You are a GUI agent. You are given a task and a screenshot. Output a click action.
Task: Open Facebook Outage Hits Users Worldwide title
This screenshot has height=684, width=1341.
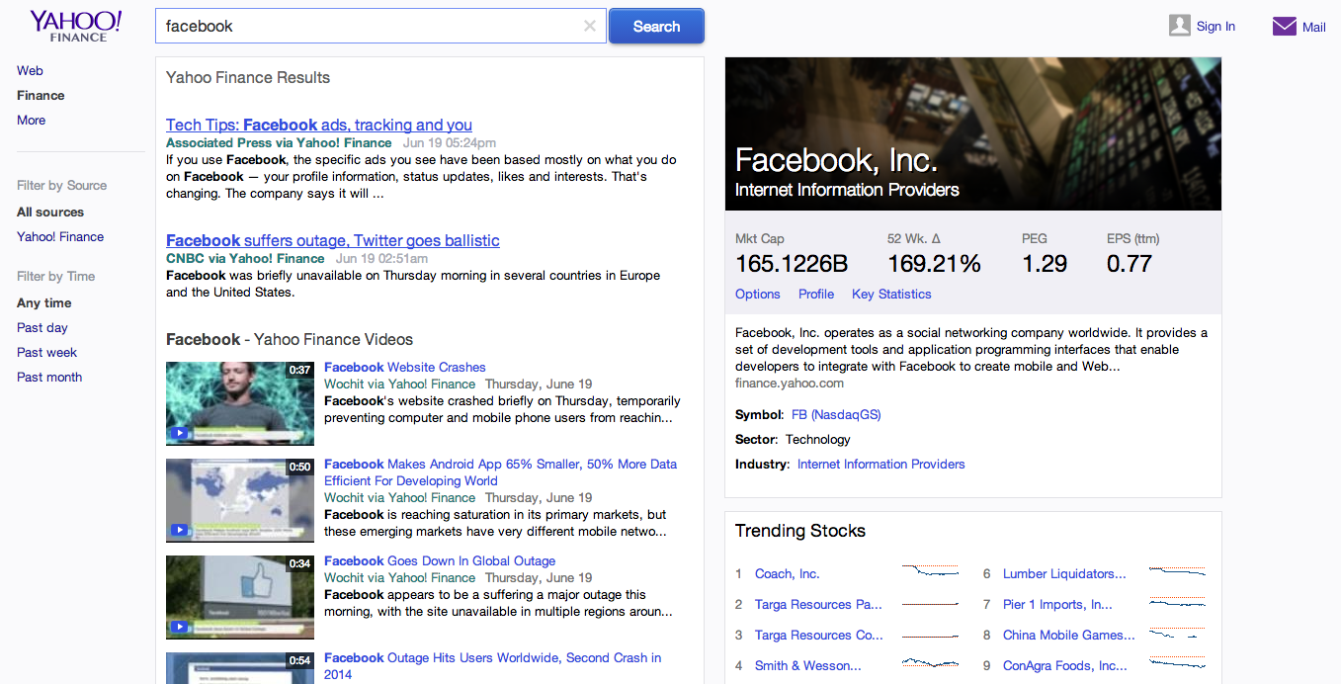tap(493, 665)
